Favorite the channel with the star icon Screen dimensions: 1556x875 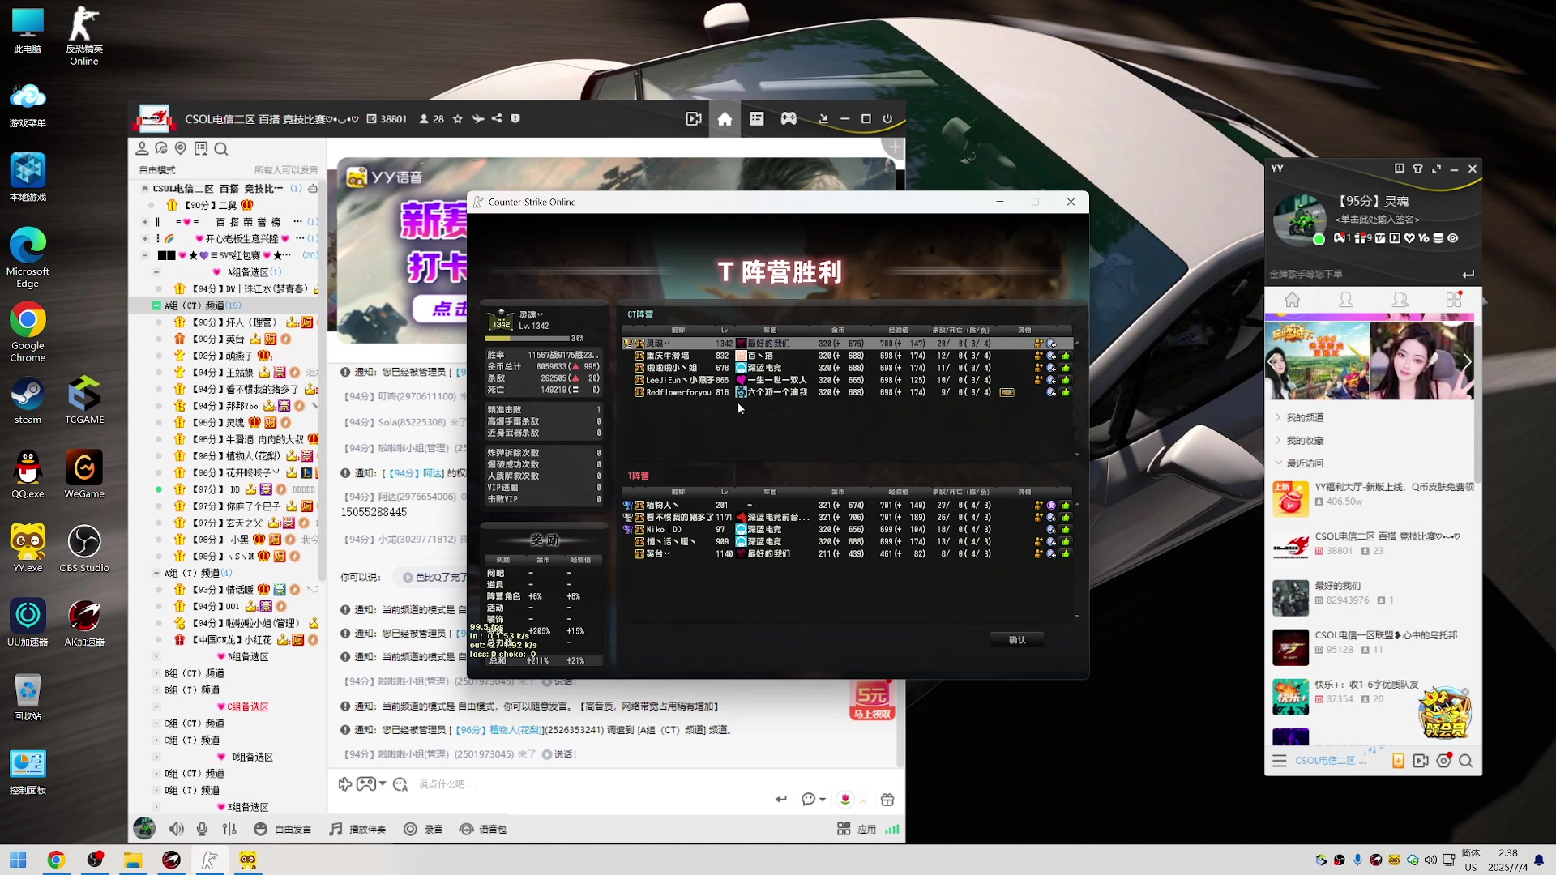(458, 119)
